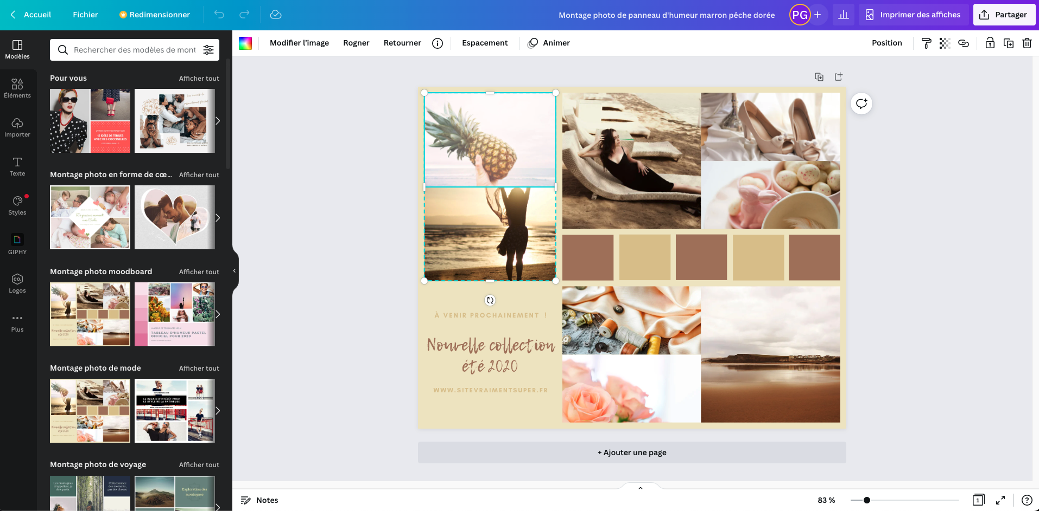Go back to Accueil
The height and width of the screenshot is (511, 1039).
point(31,15)
